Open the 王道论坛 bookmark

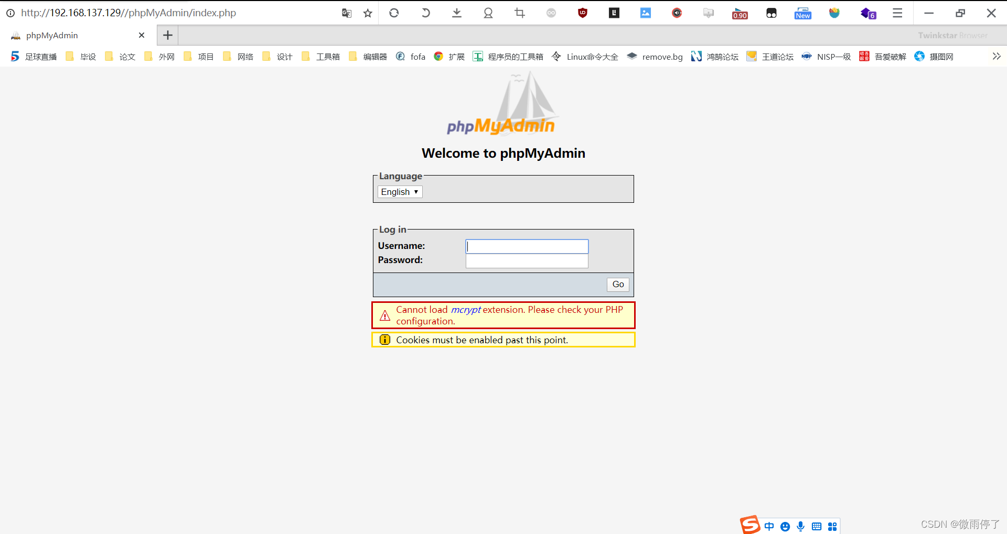770,57
